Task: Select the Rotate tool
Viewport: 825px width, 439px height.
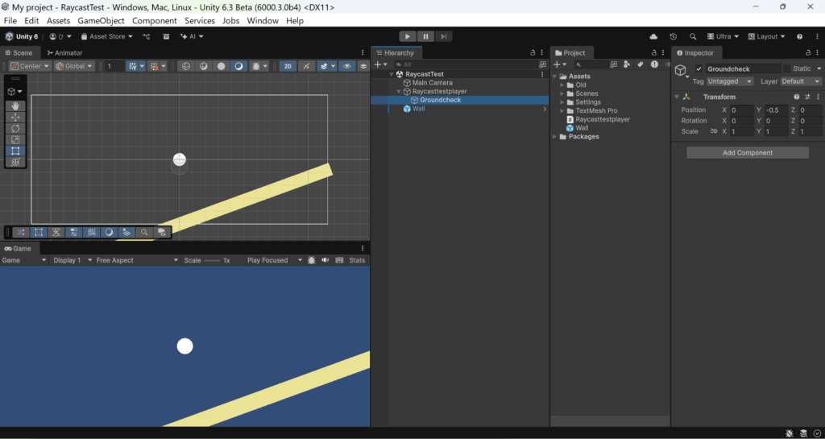Action: (x=15, y=128)
